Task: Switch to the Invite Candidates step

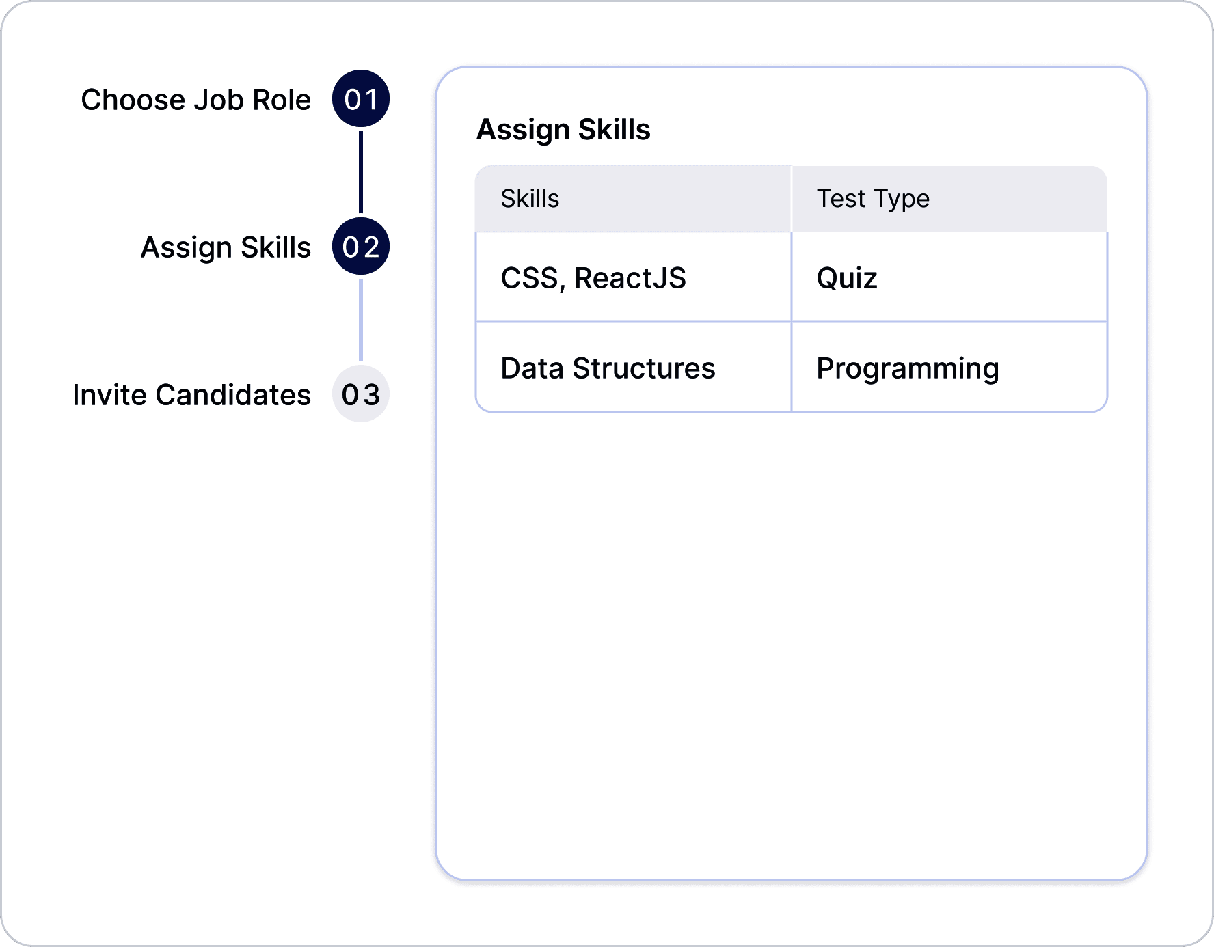Action: coord(192,394)
